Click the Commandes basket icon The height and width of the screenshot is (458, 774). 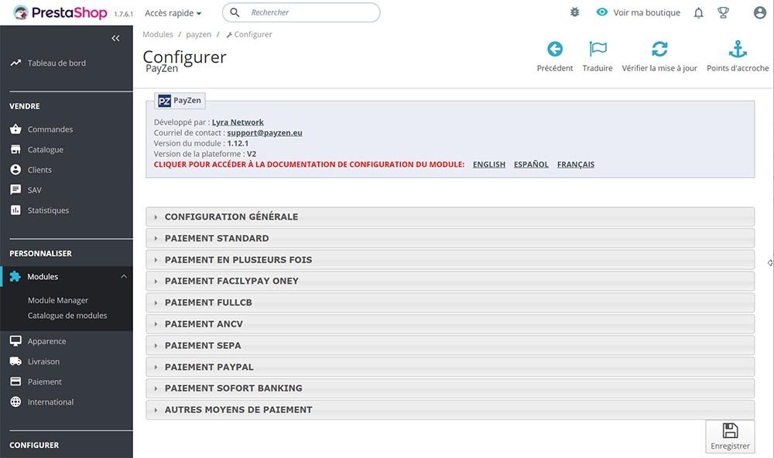click(x=15, y=128)
